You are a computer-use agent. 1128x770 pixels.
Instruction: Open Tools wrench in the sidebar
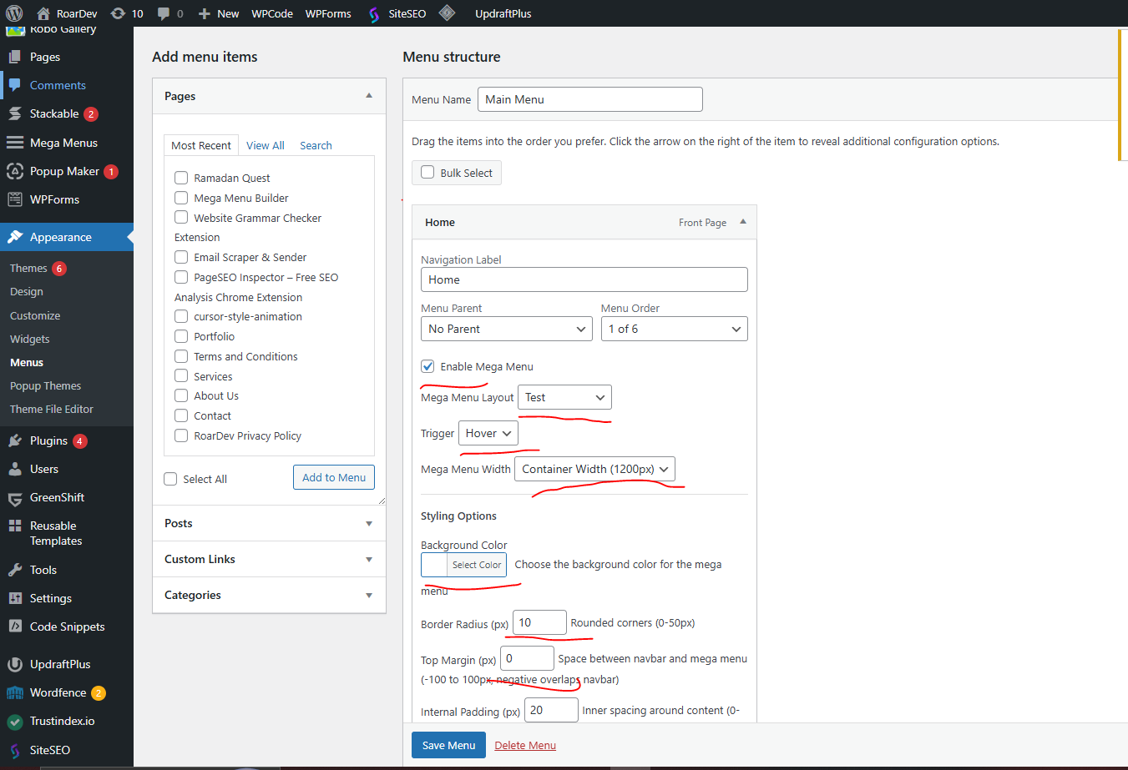tap(15, 570)
